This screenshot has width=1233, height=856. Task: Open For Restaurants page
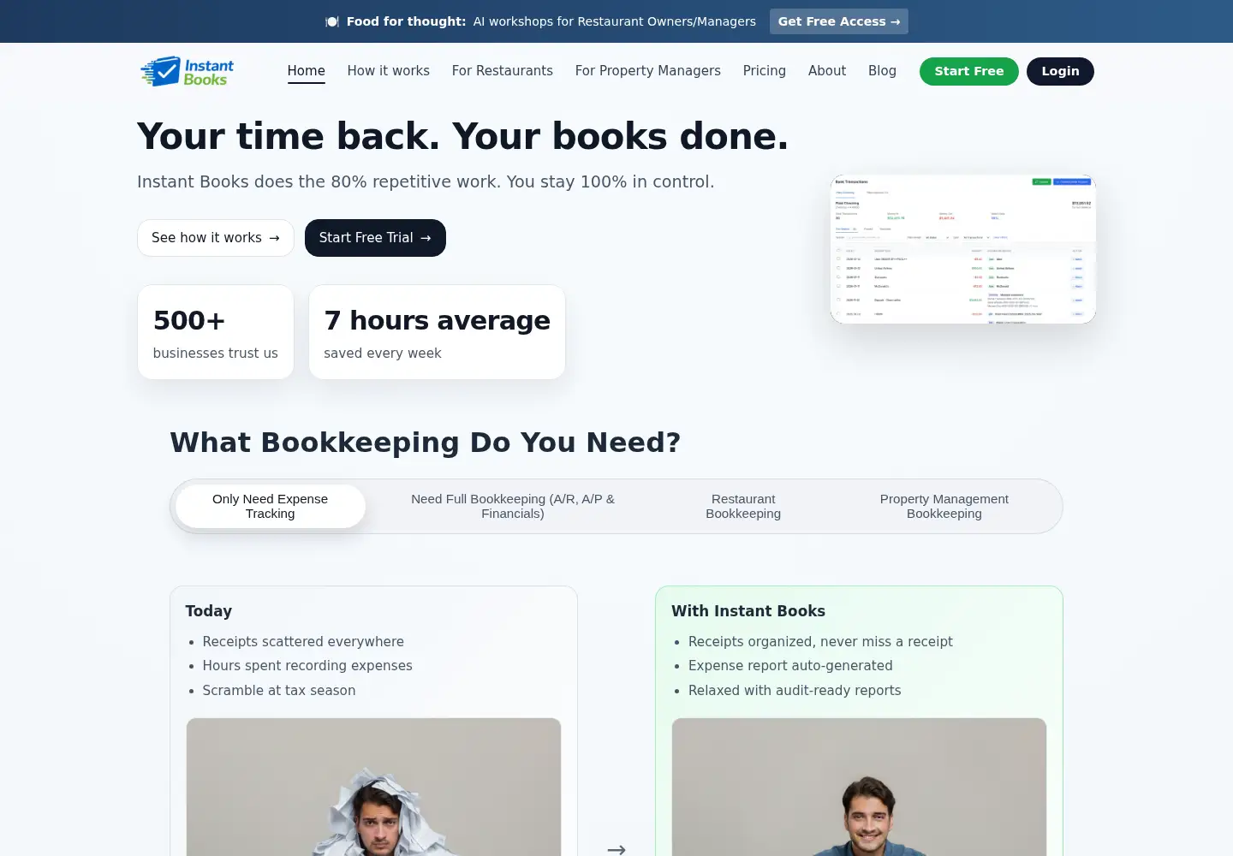pos(502,71)
